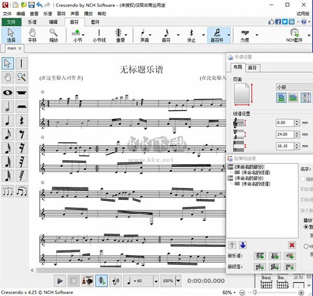
Task: Open the 乐谱 ribbon tab
Action: point(31,22)
